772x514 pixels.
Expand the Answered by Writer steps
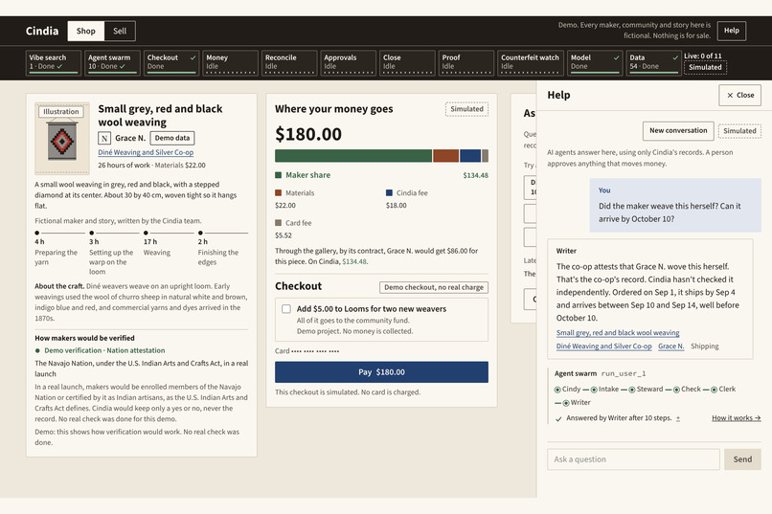pos(678,418)
